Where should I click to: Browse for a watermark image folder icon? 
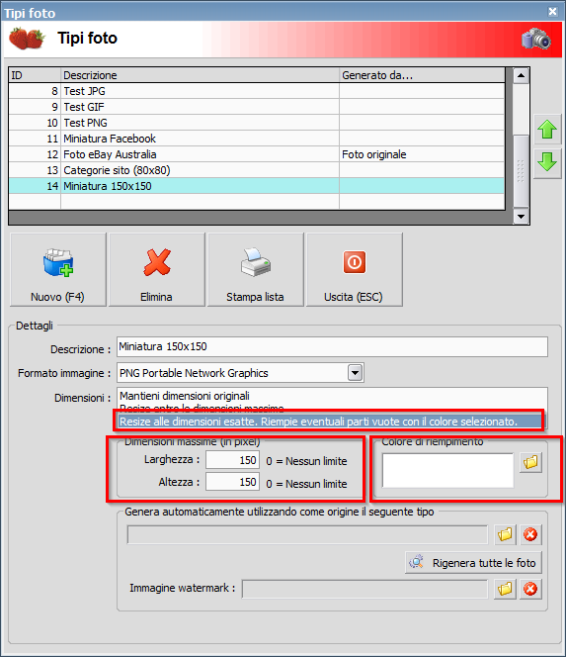pos(505,589)
